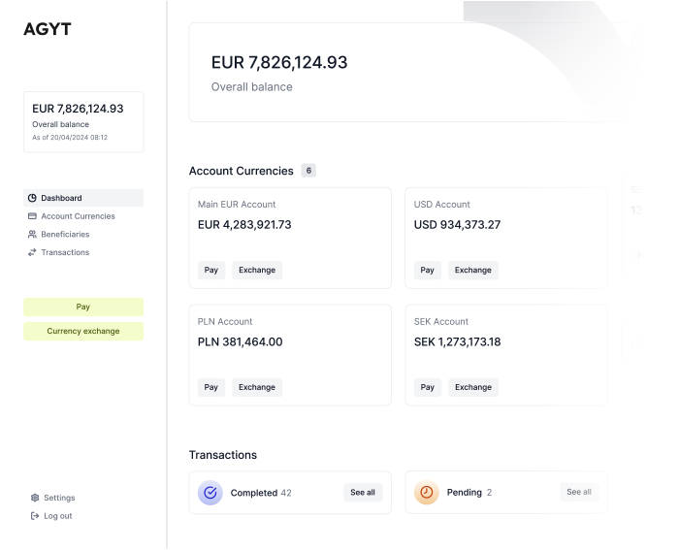Exchange from the USD Account
The height and width of the screenshot is (550, 679).
[473, 271]
